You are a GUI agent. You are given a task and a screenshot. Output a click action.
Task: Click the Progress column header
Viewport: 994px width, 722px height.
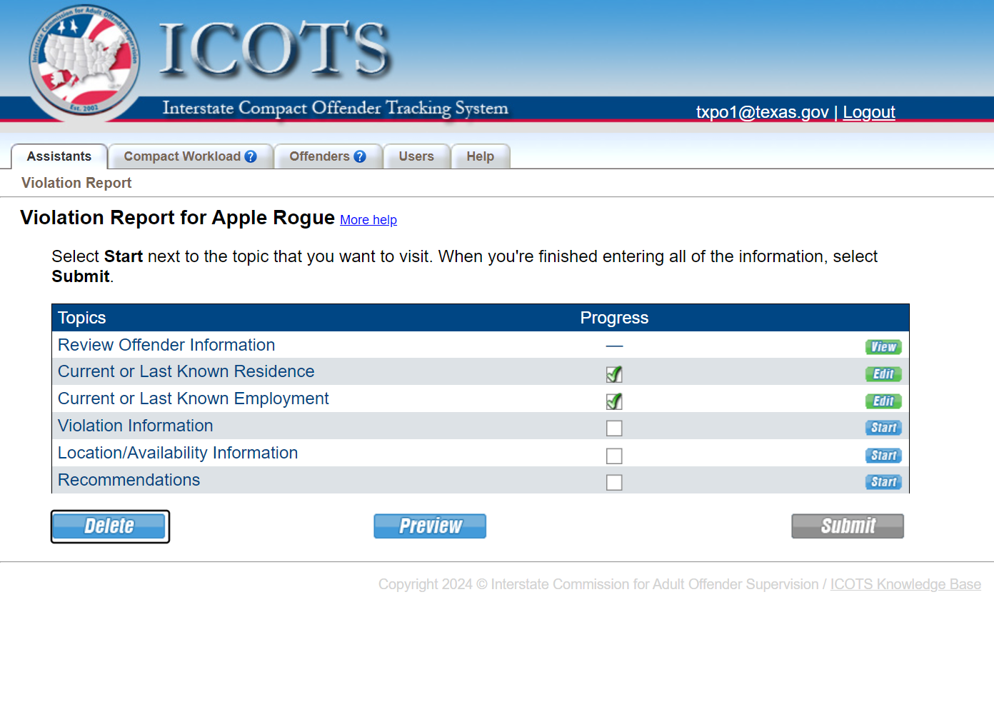pyautogui.click(x=614, y=318)
